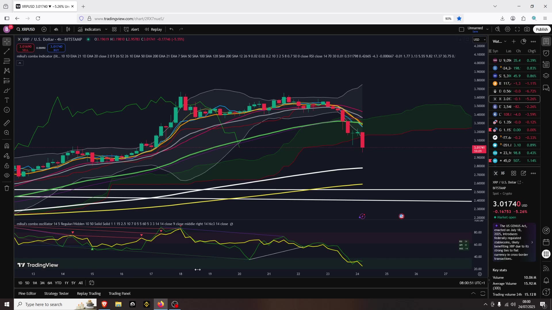Open the Pine Editor tab
Viewport: 552px width, 310px height.
coord(27,294)
